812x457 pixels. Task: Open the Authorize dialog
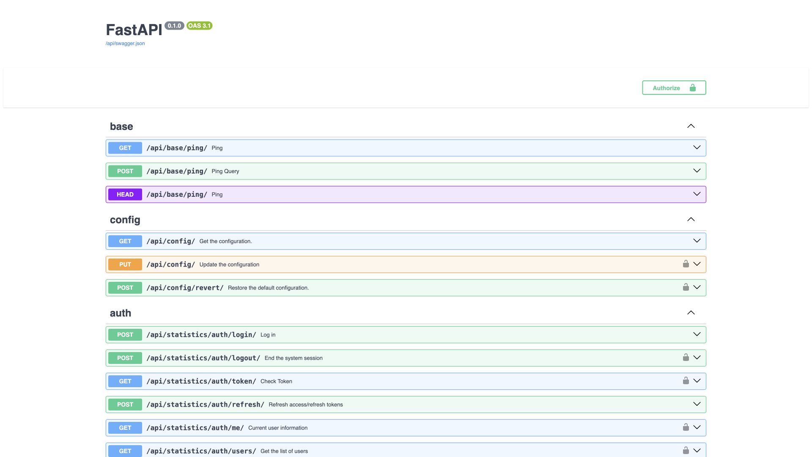pos(674,88)
